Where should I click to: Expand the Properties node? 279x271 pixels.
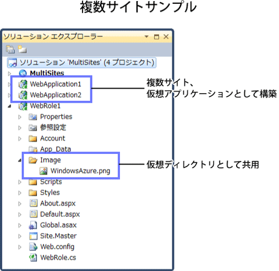coord(20,117)
